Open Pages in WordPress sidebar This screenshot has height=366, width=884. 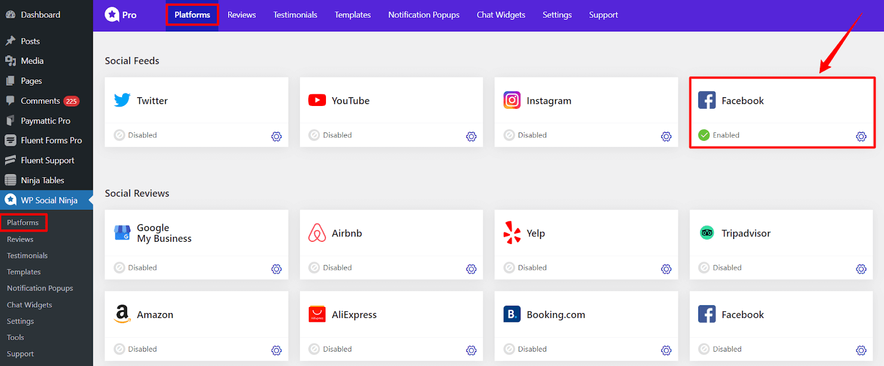click(46, 81)
